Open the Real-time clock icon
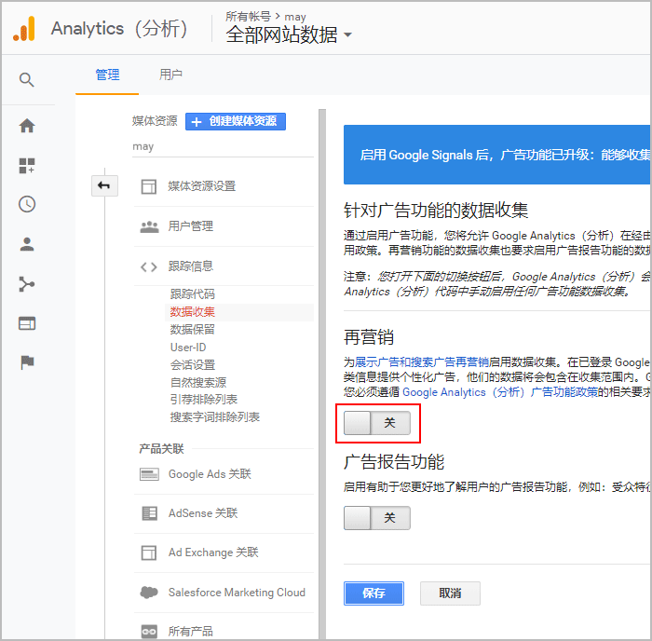Screen dimensions: 652x641 [x=27, y=205]
